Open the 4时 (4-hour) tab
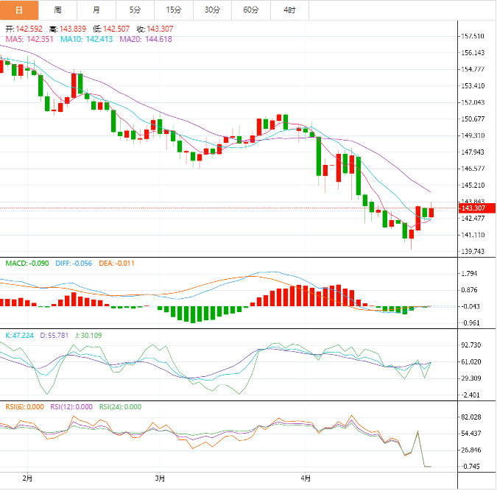Viewport: 497px width, 491px height. (x=289, y=10)
